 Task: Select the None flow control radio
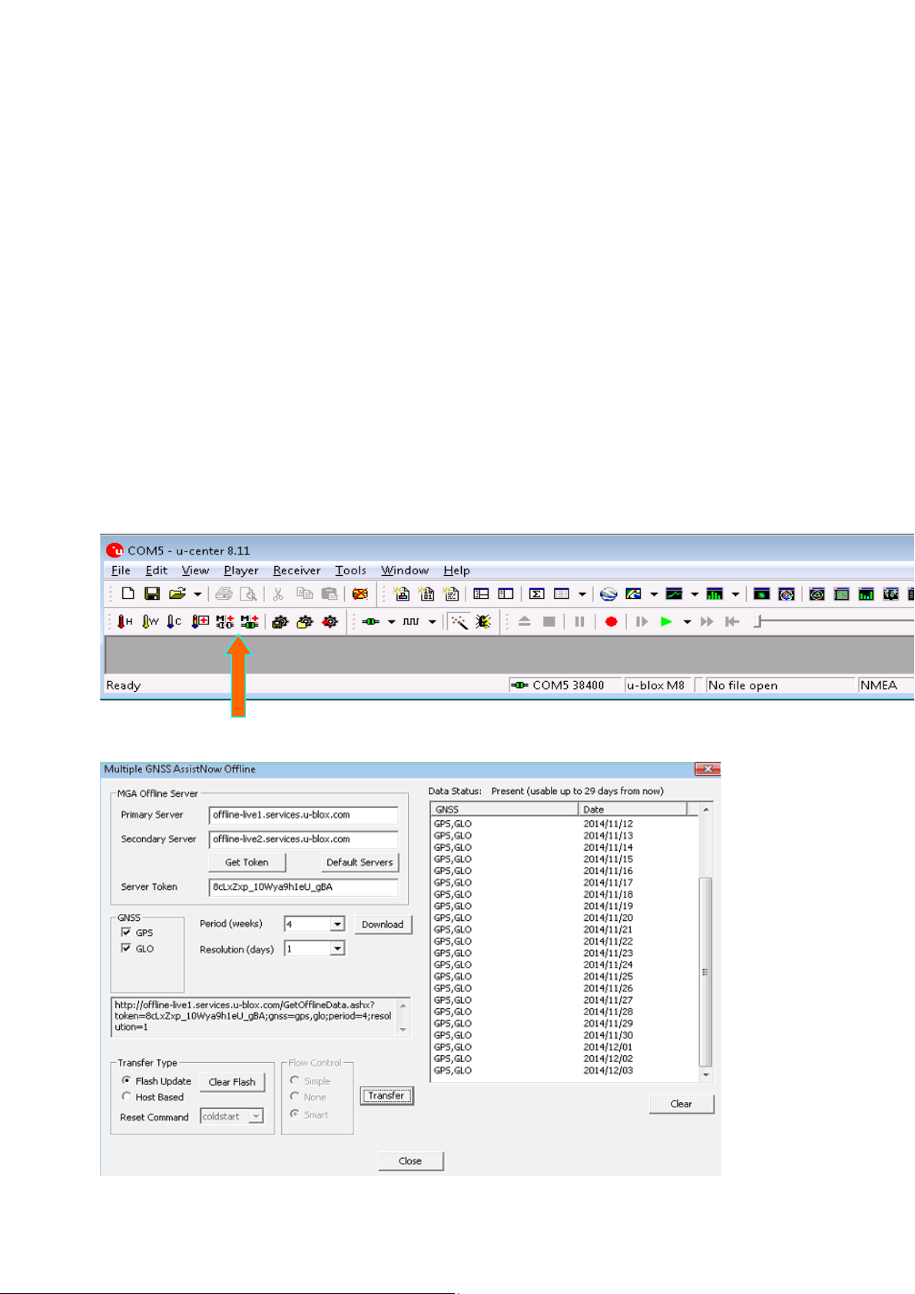point(294,1097)
